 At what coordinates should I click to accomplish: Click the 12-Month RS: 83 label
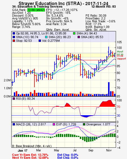(104, 6)
